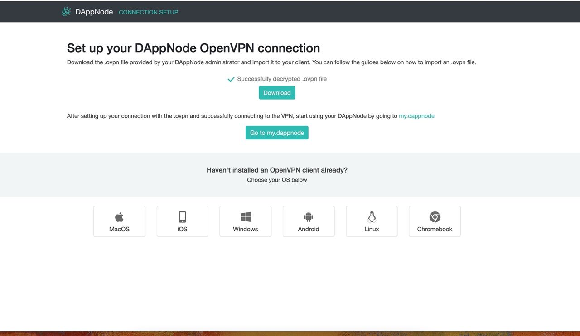Click the 'Successfully decrypted .ovpn file' message
The height and width of the screenshot is (336, 580).
[x=282, y=79]
